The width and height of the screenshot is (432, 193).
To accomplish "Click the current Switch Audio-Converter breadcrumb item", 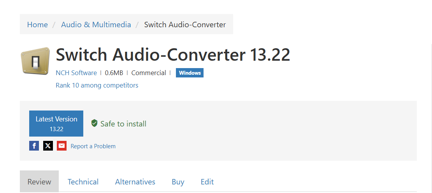I will [185, 25].
